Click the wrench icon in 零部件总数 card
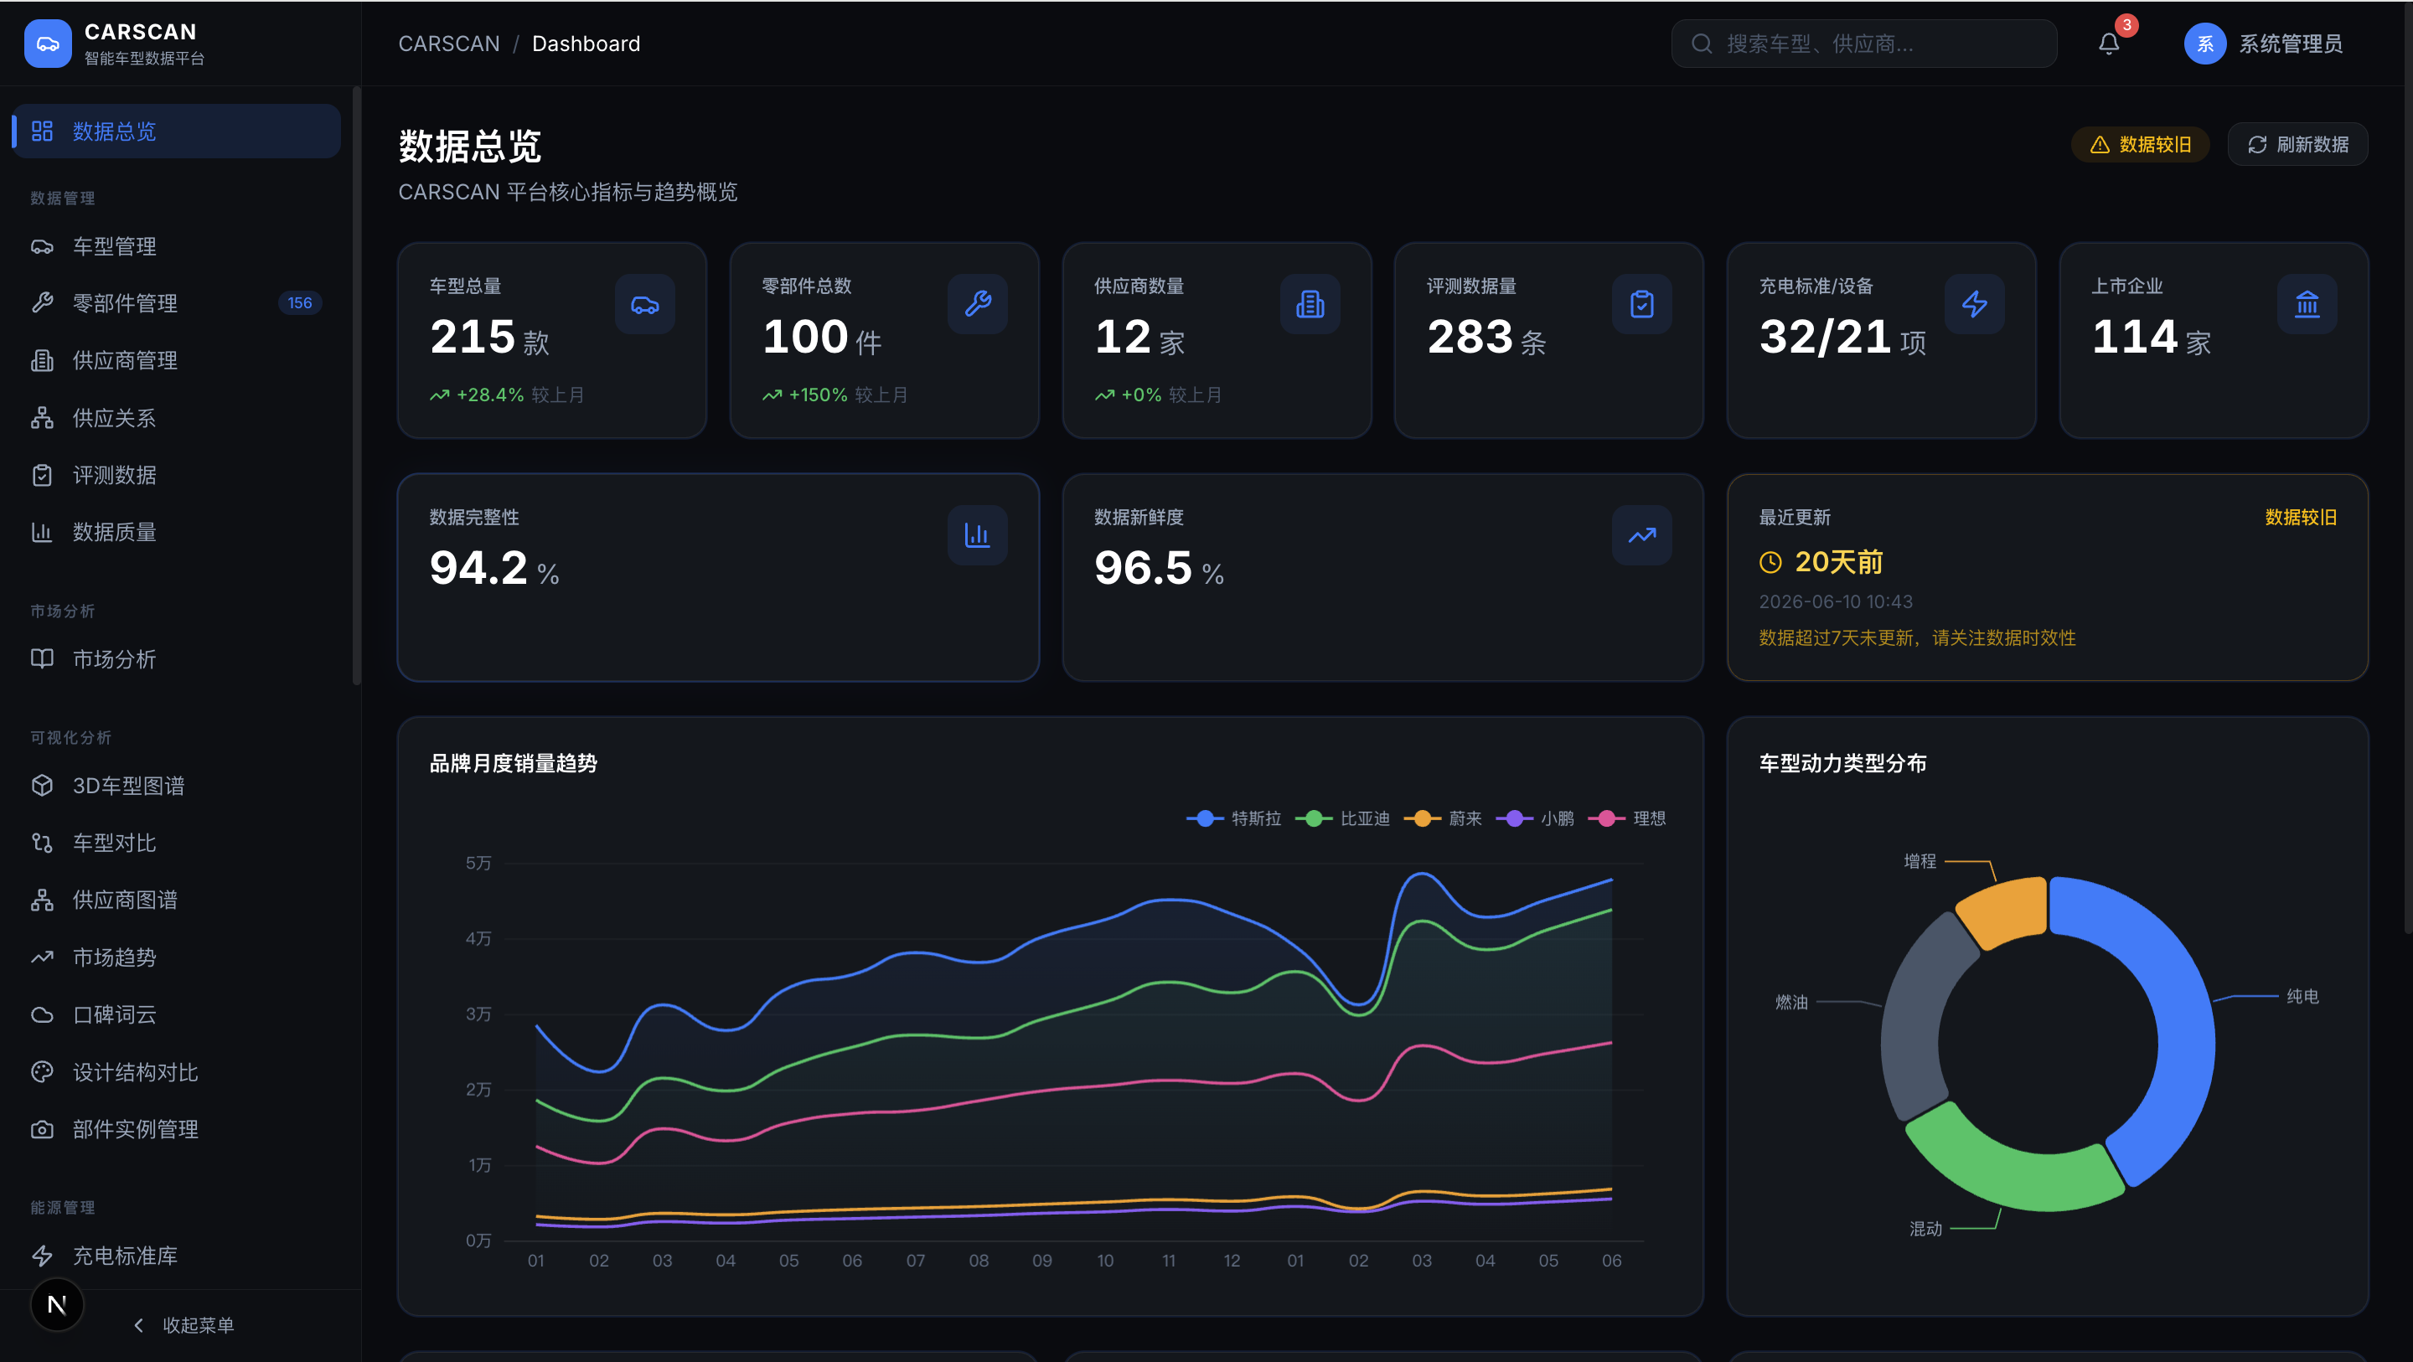 coord(977,303)
